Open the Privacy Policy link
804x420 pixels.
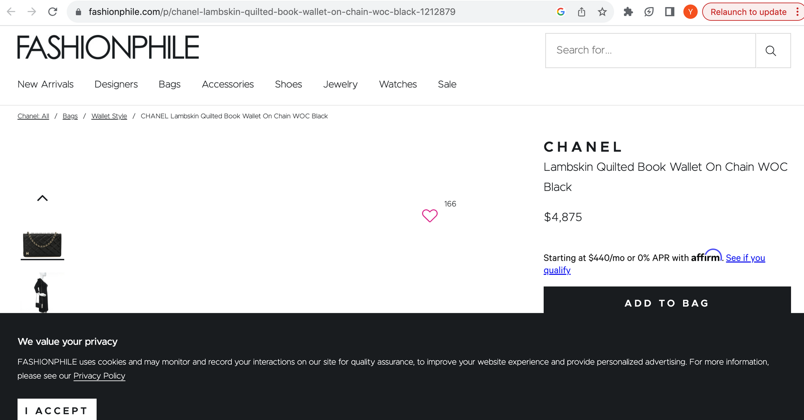click(x=99, y=376)
